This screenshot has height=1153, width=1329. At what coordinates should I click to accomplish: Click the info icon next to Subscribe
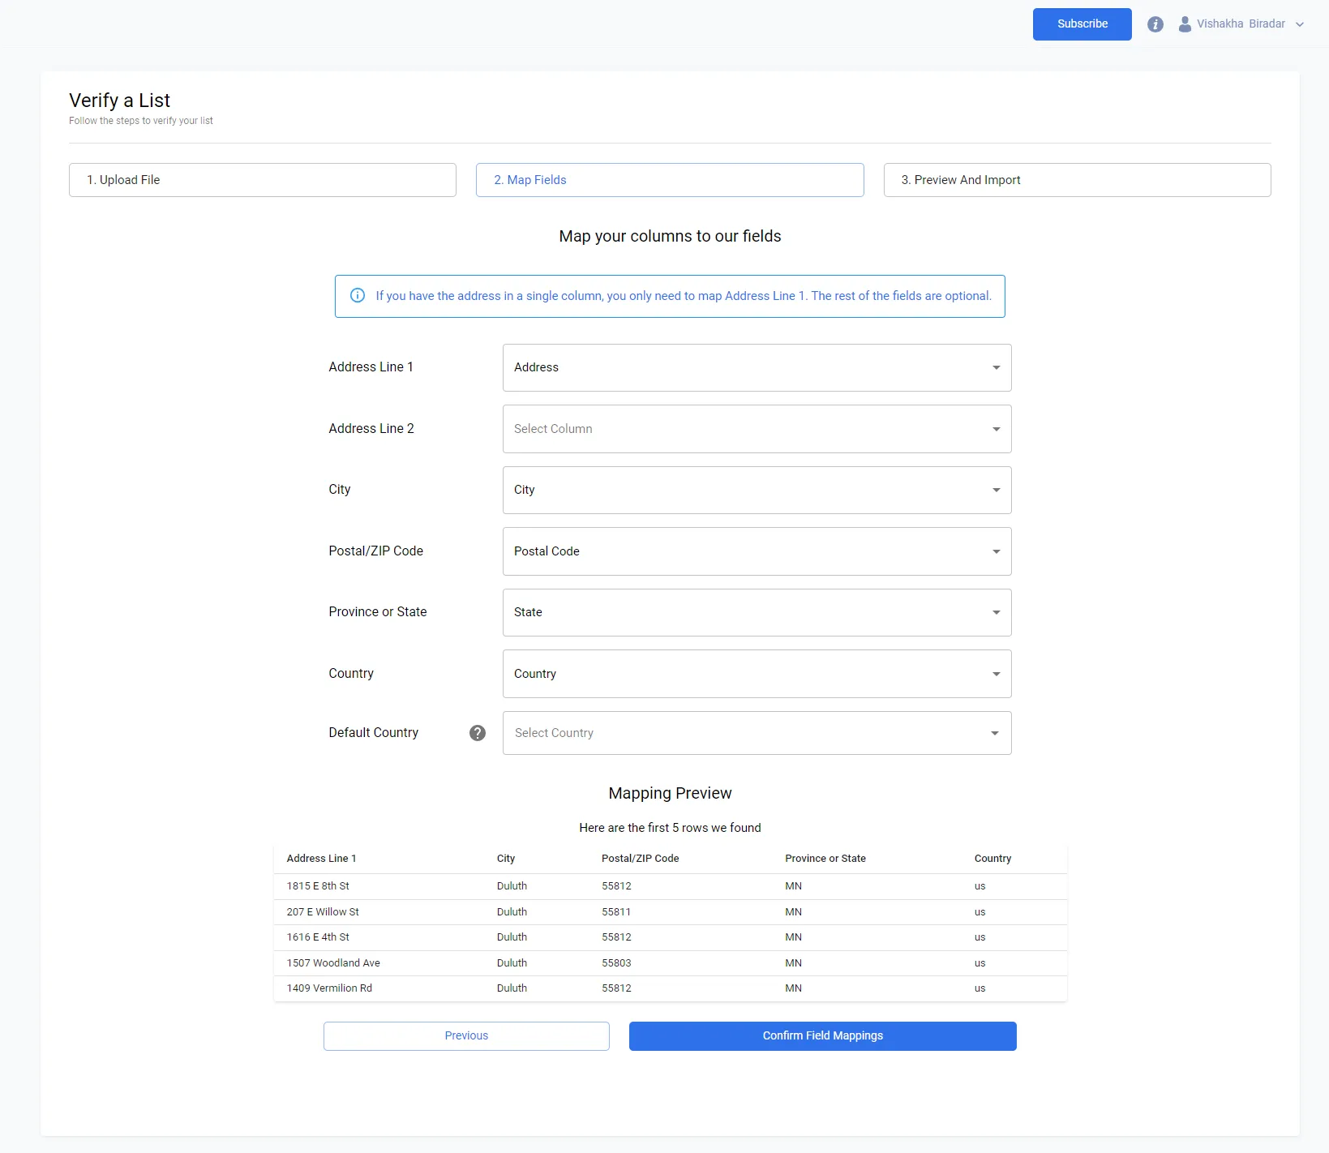[x=1155, y=24]
